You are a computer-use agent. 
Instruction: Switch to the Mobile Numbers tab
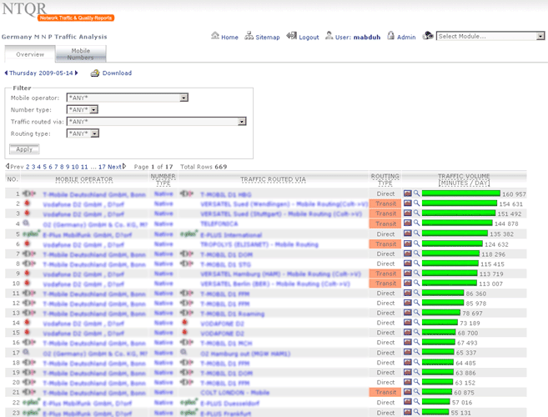click(x=80, y=54)
